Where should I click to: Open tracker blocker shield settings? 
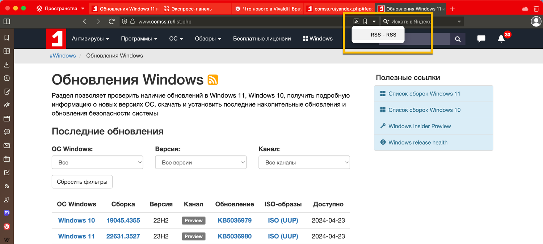pos(125,21)
